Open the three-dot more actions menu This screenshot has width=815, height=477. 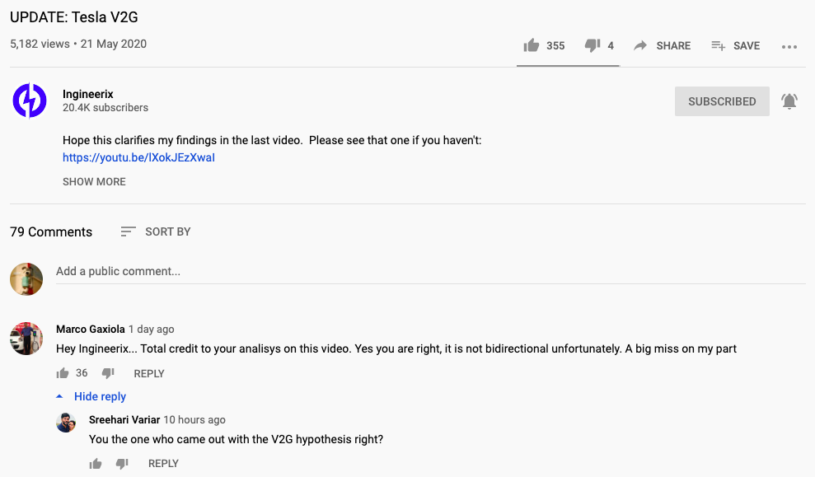click(x=789, y=47)
